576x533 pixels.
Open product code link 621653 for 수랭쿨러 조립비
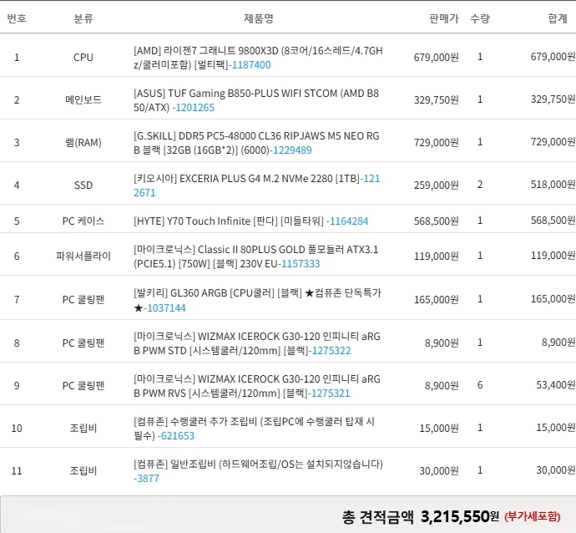178,436
